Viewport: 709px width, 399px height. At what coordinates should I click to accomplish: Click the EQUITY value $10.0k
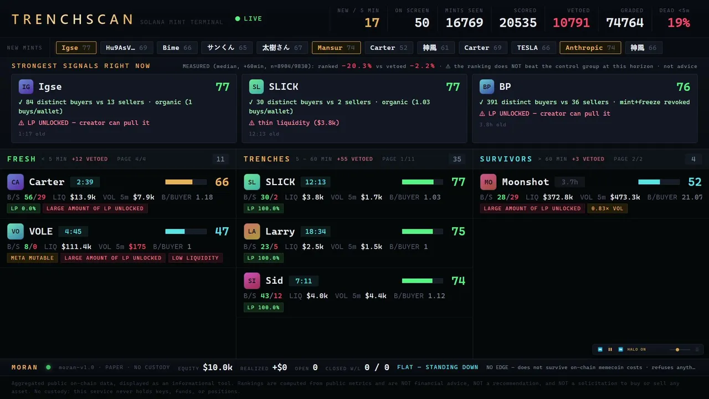tap(218, 367)
